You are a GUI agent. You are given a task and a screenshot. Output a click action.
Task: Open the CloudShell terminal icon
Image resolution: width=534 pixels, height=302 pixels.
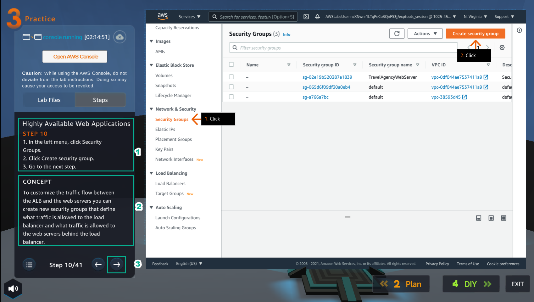coord(306,17)
